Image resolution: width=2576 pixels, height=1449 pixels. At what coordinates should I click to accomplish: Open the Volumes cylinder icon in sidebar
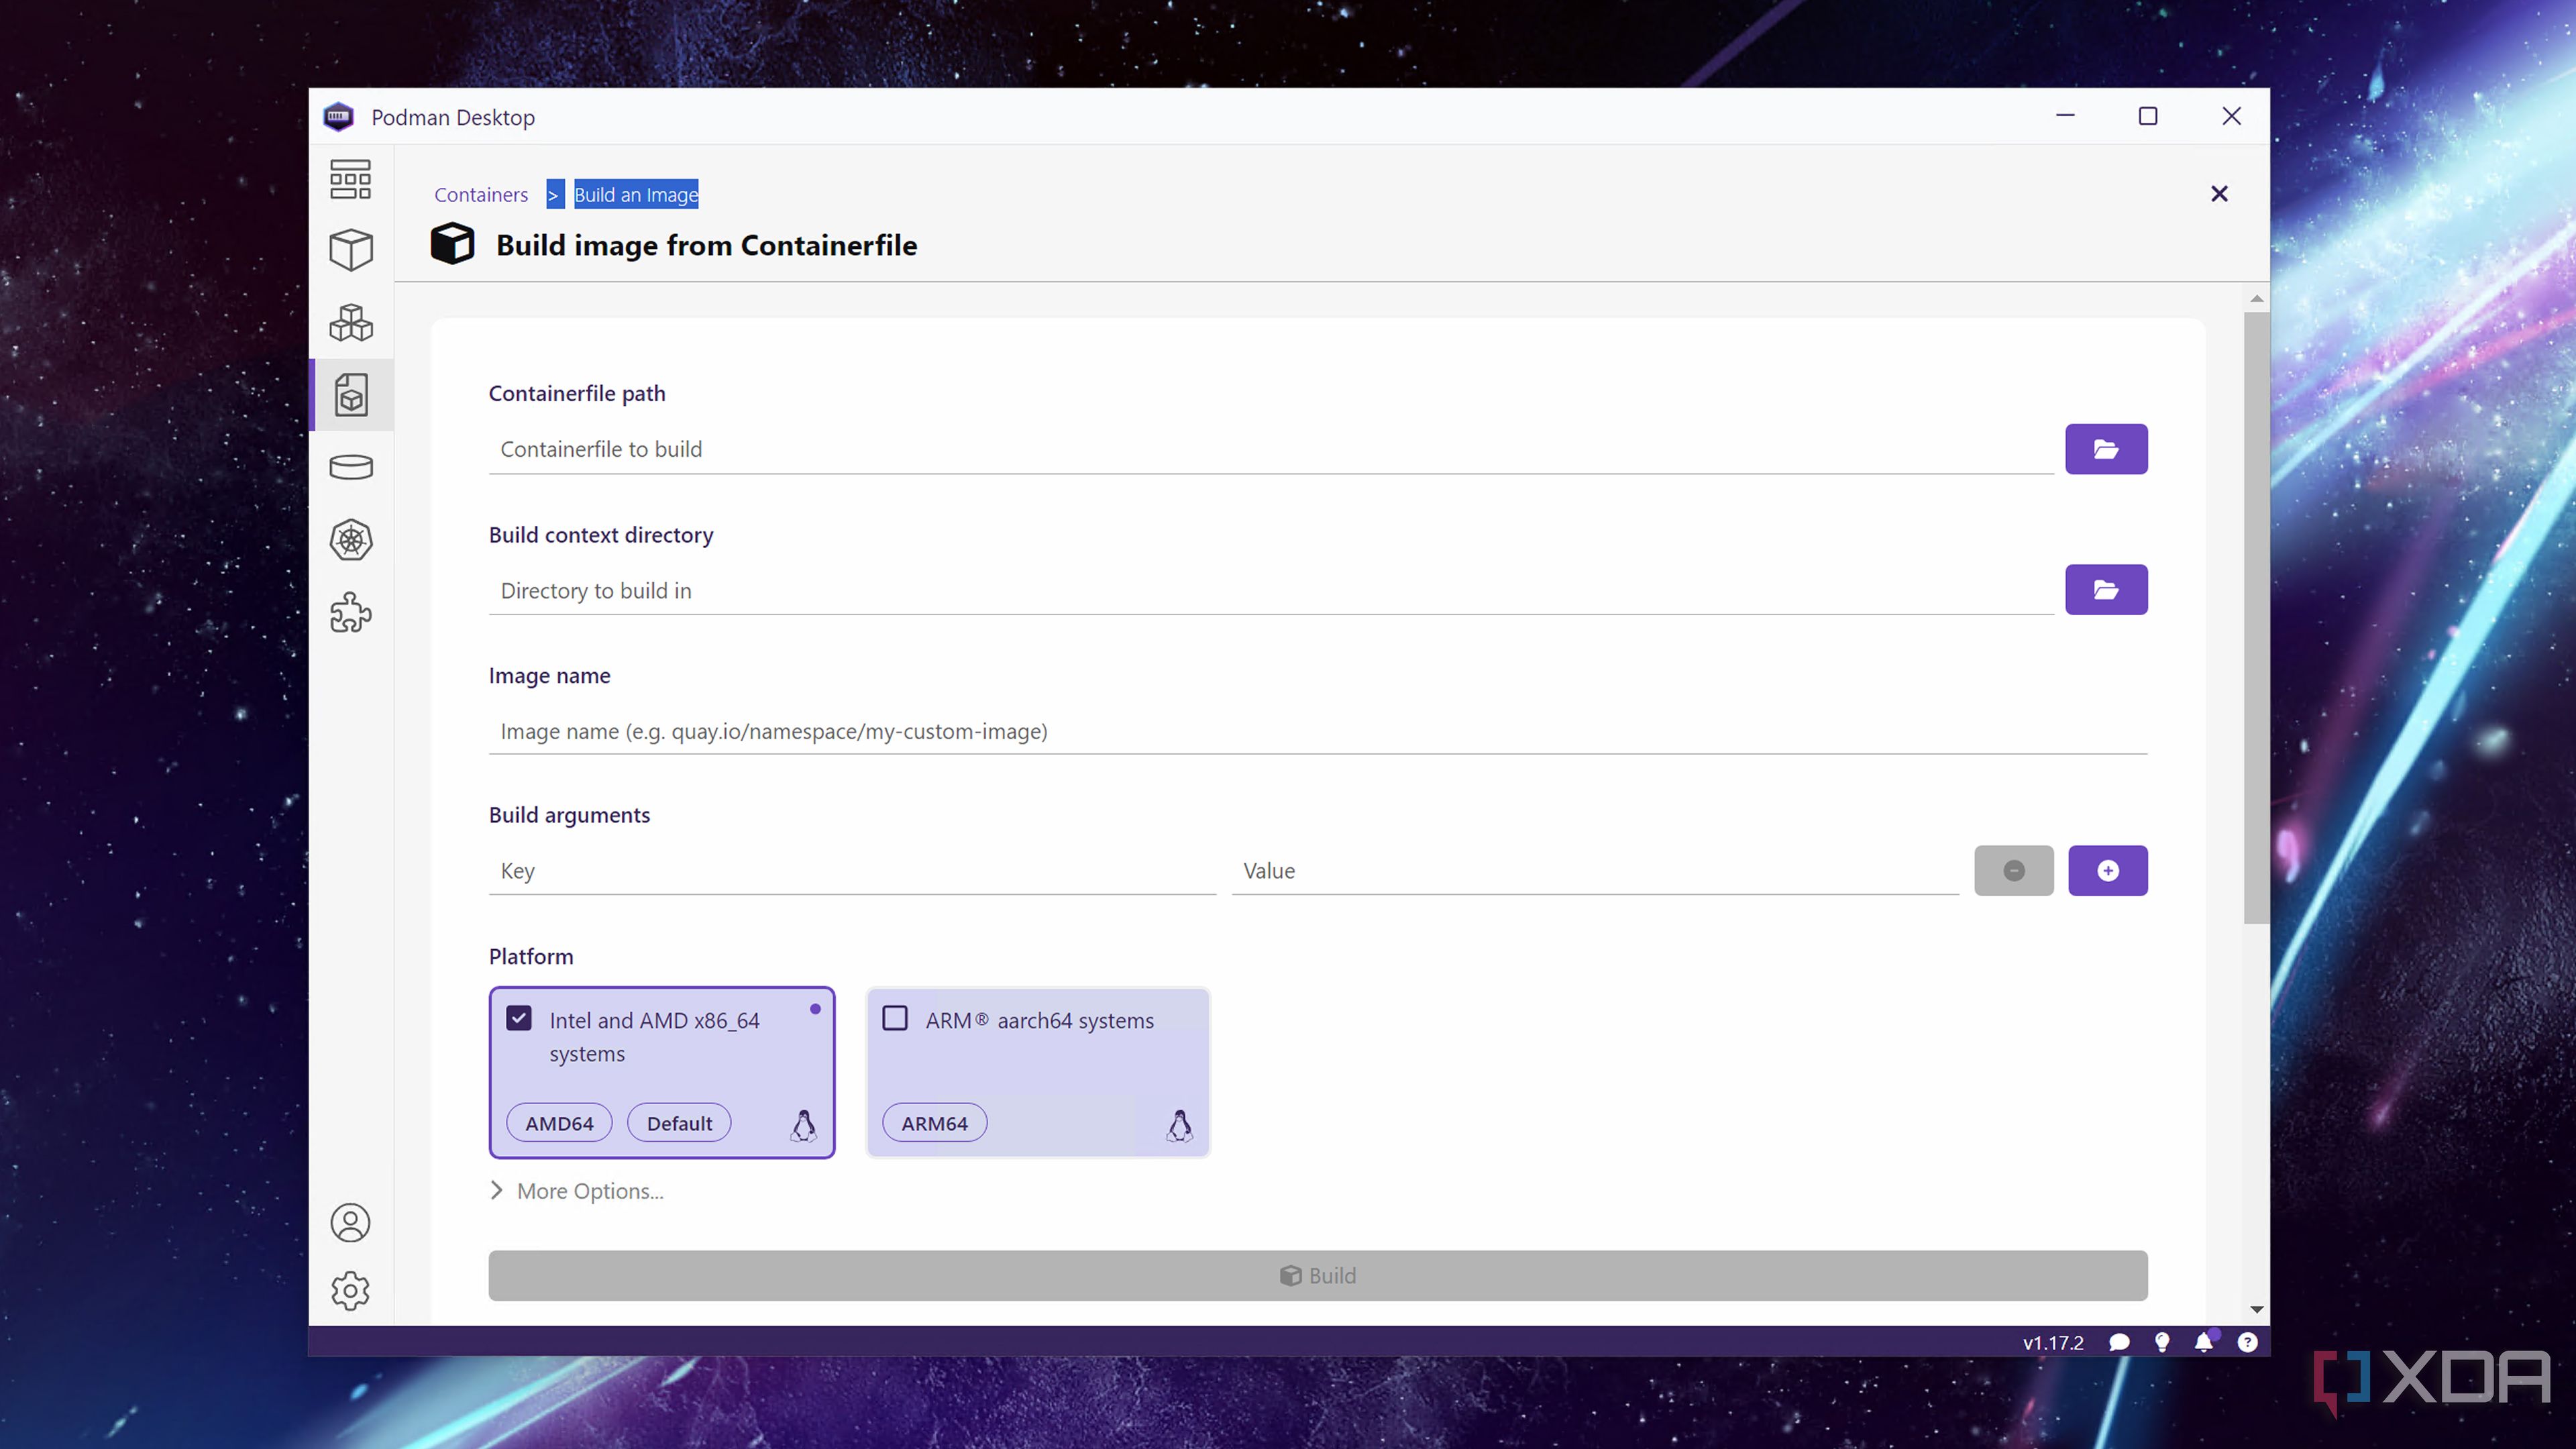350,467
